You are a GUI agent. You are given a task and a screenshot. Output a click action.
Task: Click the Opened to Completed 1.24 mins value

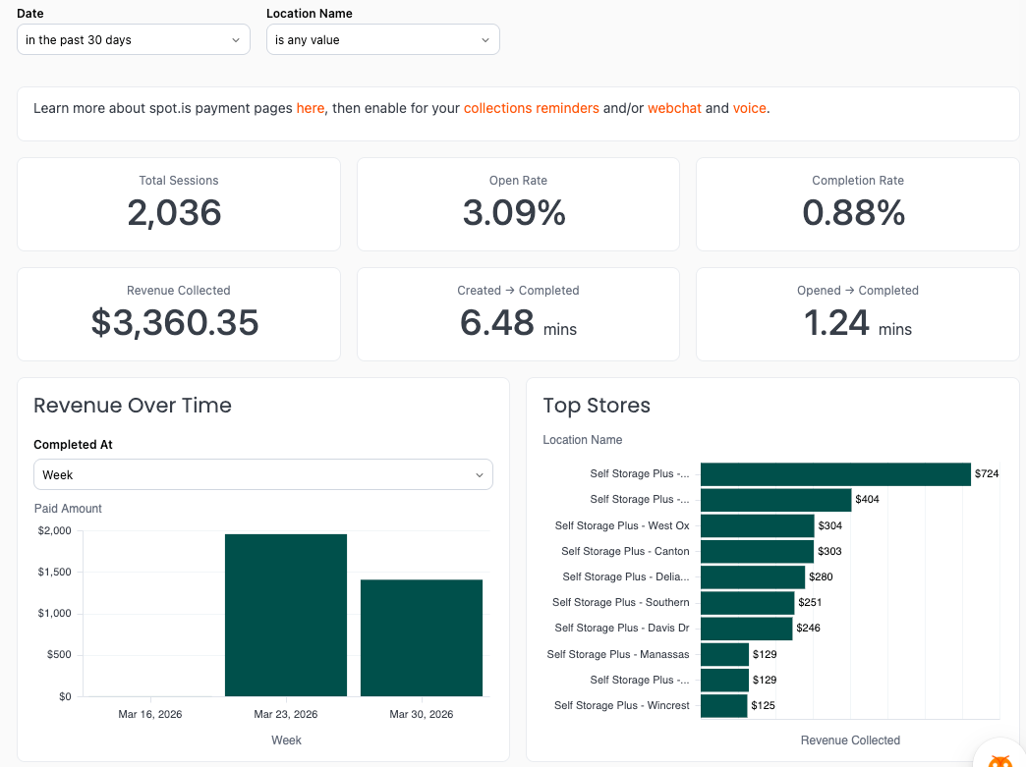858,323
